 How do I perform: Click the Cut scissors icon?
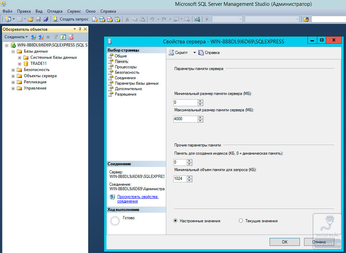coord(127,19)
